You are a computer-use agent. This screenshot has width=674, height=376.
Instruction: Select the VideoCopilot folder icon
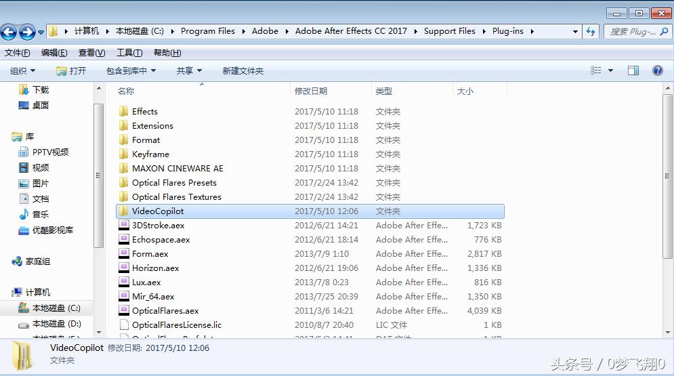pyautogui.click(x=124, y=211)
